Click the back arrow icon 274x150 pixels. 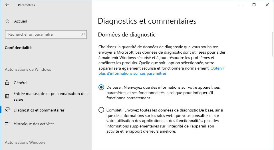click(x=7, y=5)
